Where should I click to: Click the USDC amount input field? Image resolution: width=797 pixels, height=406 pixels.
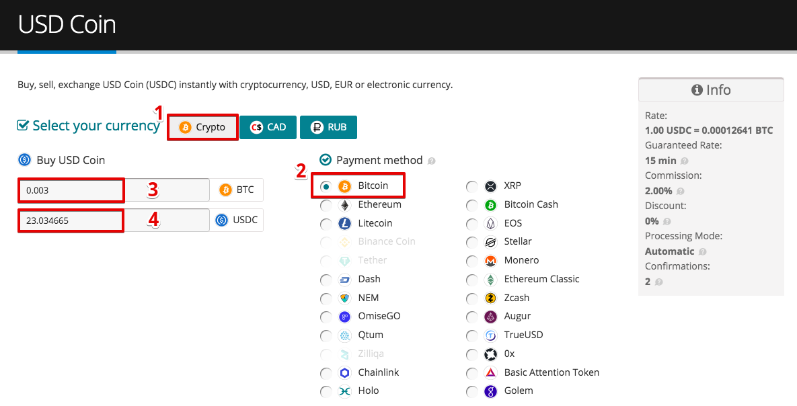click(114, 220)
